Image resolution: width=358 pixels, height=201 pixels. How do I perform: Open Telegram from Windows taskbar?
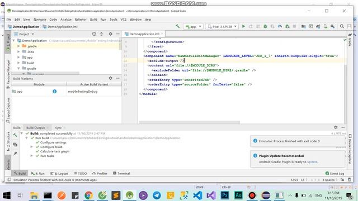pos(157,195)
